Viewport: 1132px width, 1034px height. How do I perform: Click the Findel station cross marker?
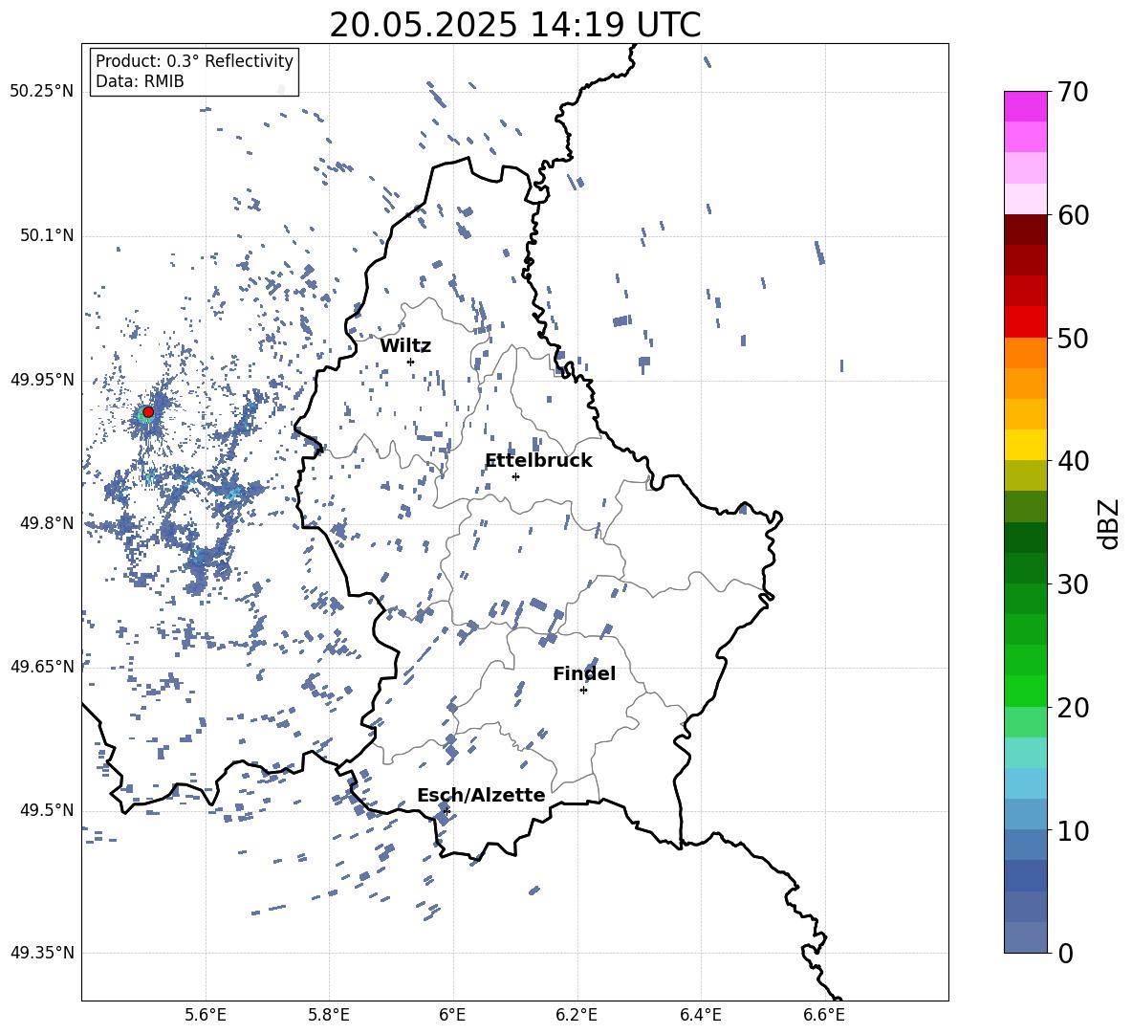[583, 691]
